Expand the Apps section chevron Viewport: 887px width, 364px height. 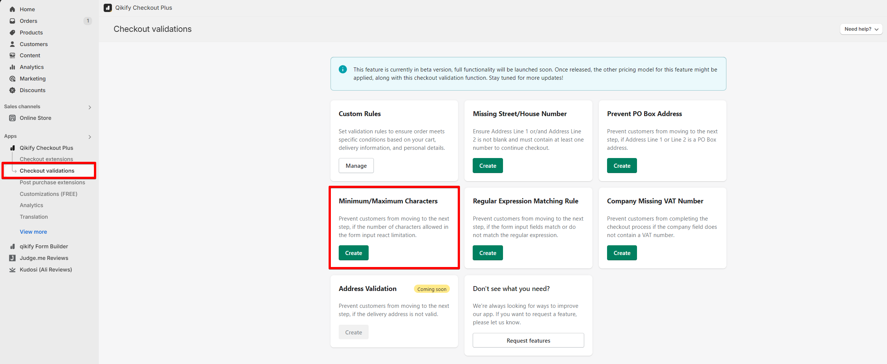pos(90,137)
